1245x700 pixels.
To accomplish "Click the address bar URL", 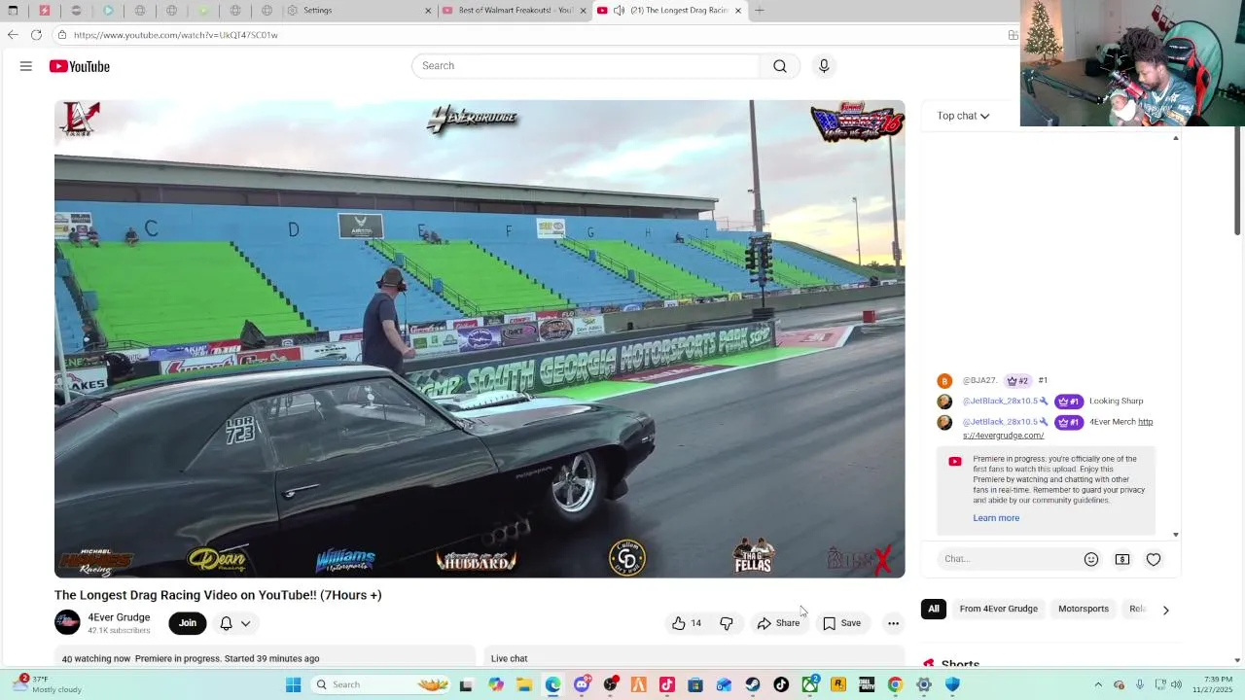I will (x=176, y=35).
